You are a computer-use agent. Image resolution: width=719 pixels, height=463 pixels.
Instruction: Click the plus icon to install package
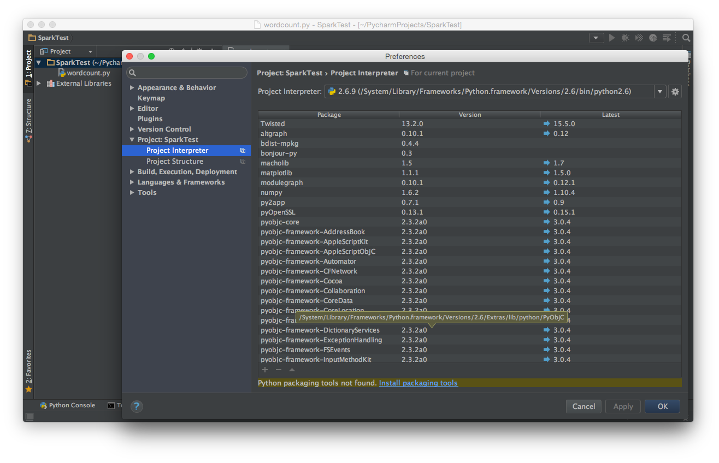click(x=265, y=370)
